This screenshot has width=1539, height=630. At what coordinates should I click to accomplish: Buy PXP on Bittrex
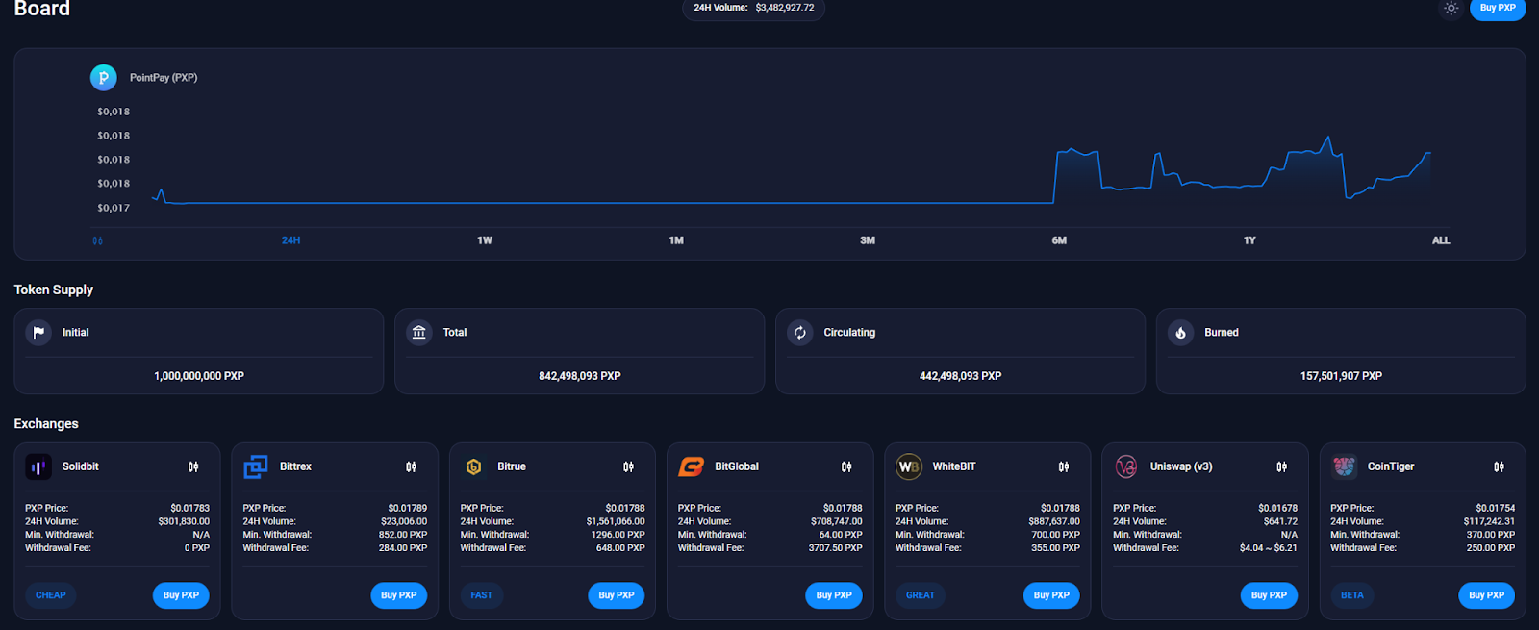click(398, 595)
